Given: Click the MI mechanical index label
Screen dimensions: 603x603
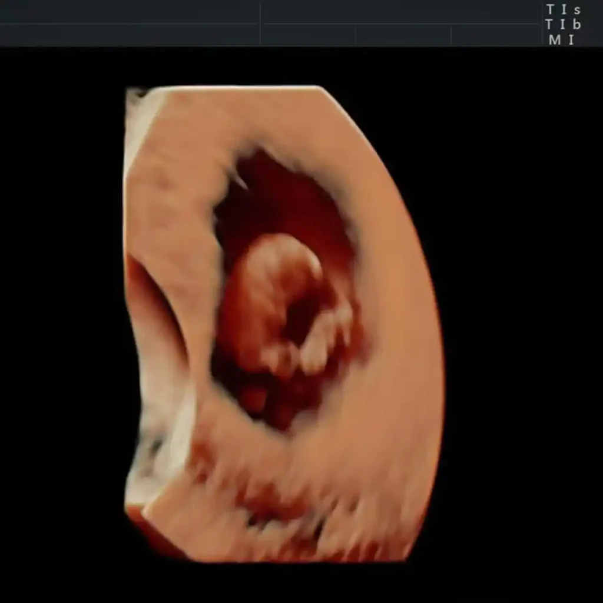Looking at the screenshot, I should [x=561, y=39].
